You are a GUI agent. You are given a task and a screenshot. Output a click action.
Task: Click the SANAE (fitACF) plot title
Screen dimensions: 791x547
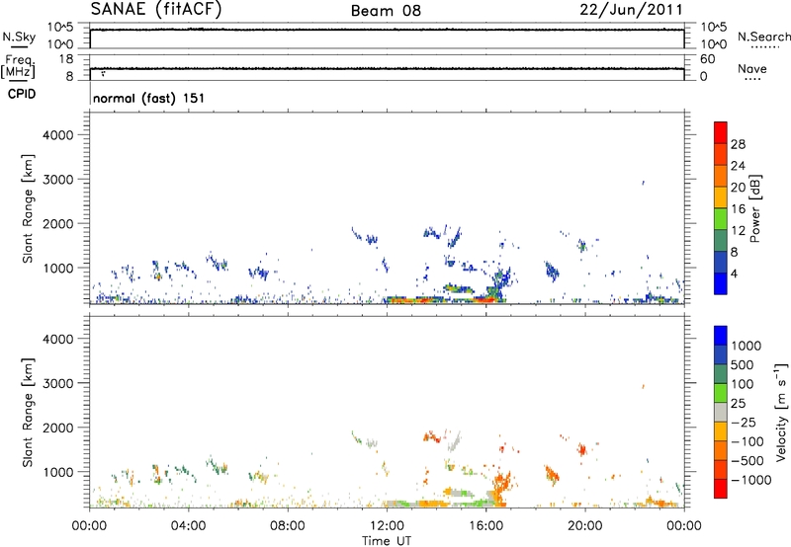coord(156,10)
